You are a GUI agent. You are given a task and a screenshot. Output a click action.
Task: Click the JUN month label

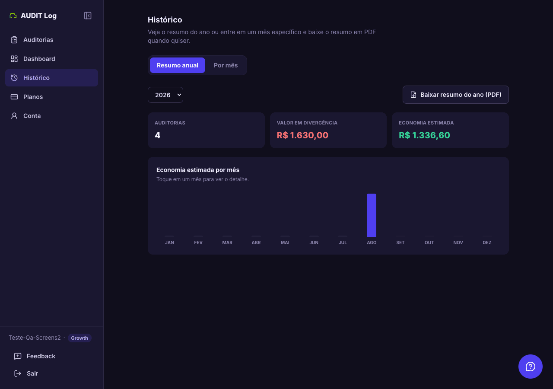(314, 242)
